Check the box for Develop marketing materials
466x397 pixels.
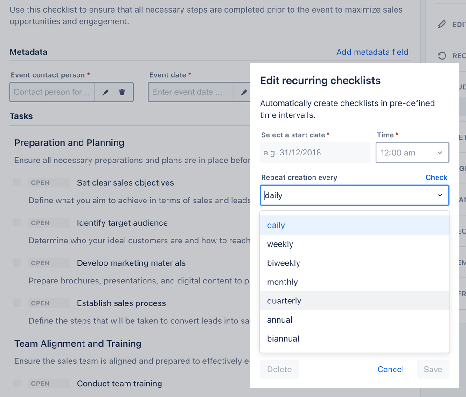click(16, 263)
